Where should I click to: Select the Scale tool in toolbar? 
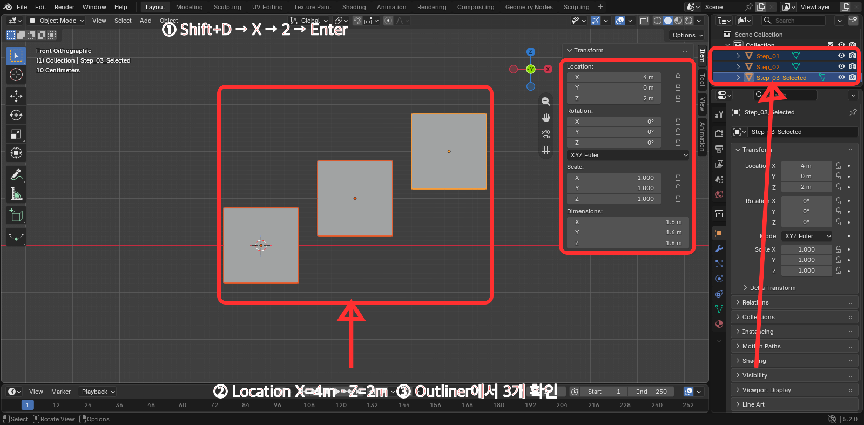16,134
